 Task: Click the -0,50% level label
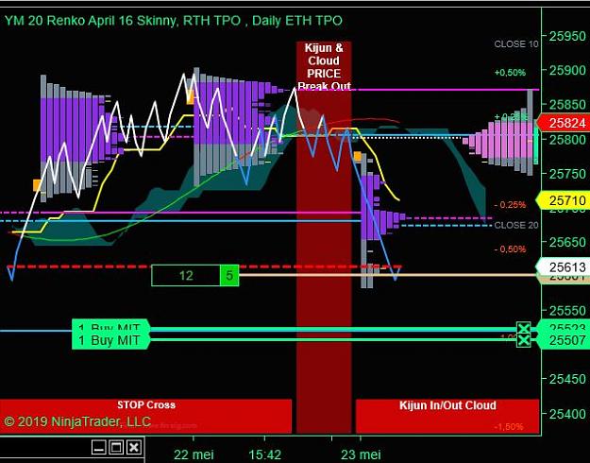510,249
